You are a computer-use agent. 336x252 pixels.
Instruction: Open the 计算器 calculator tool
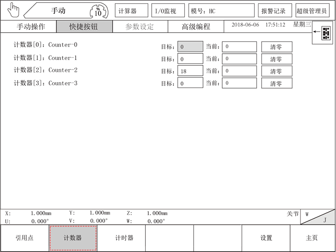(x=130, y=10)
